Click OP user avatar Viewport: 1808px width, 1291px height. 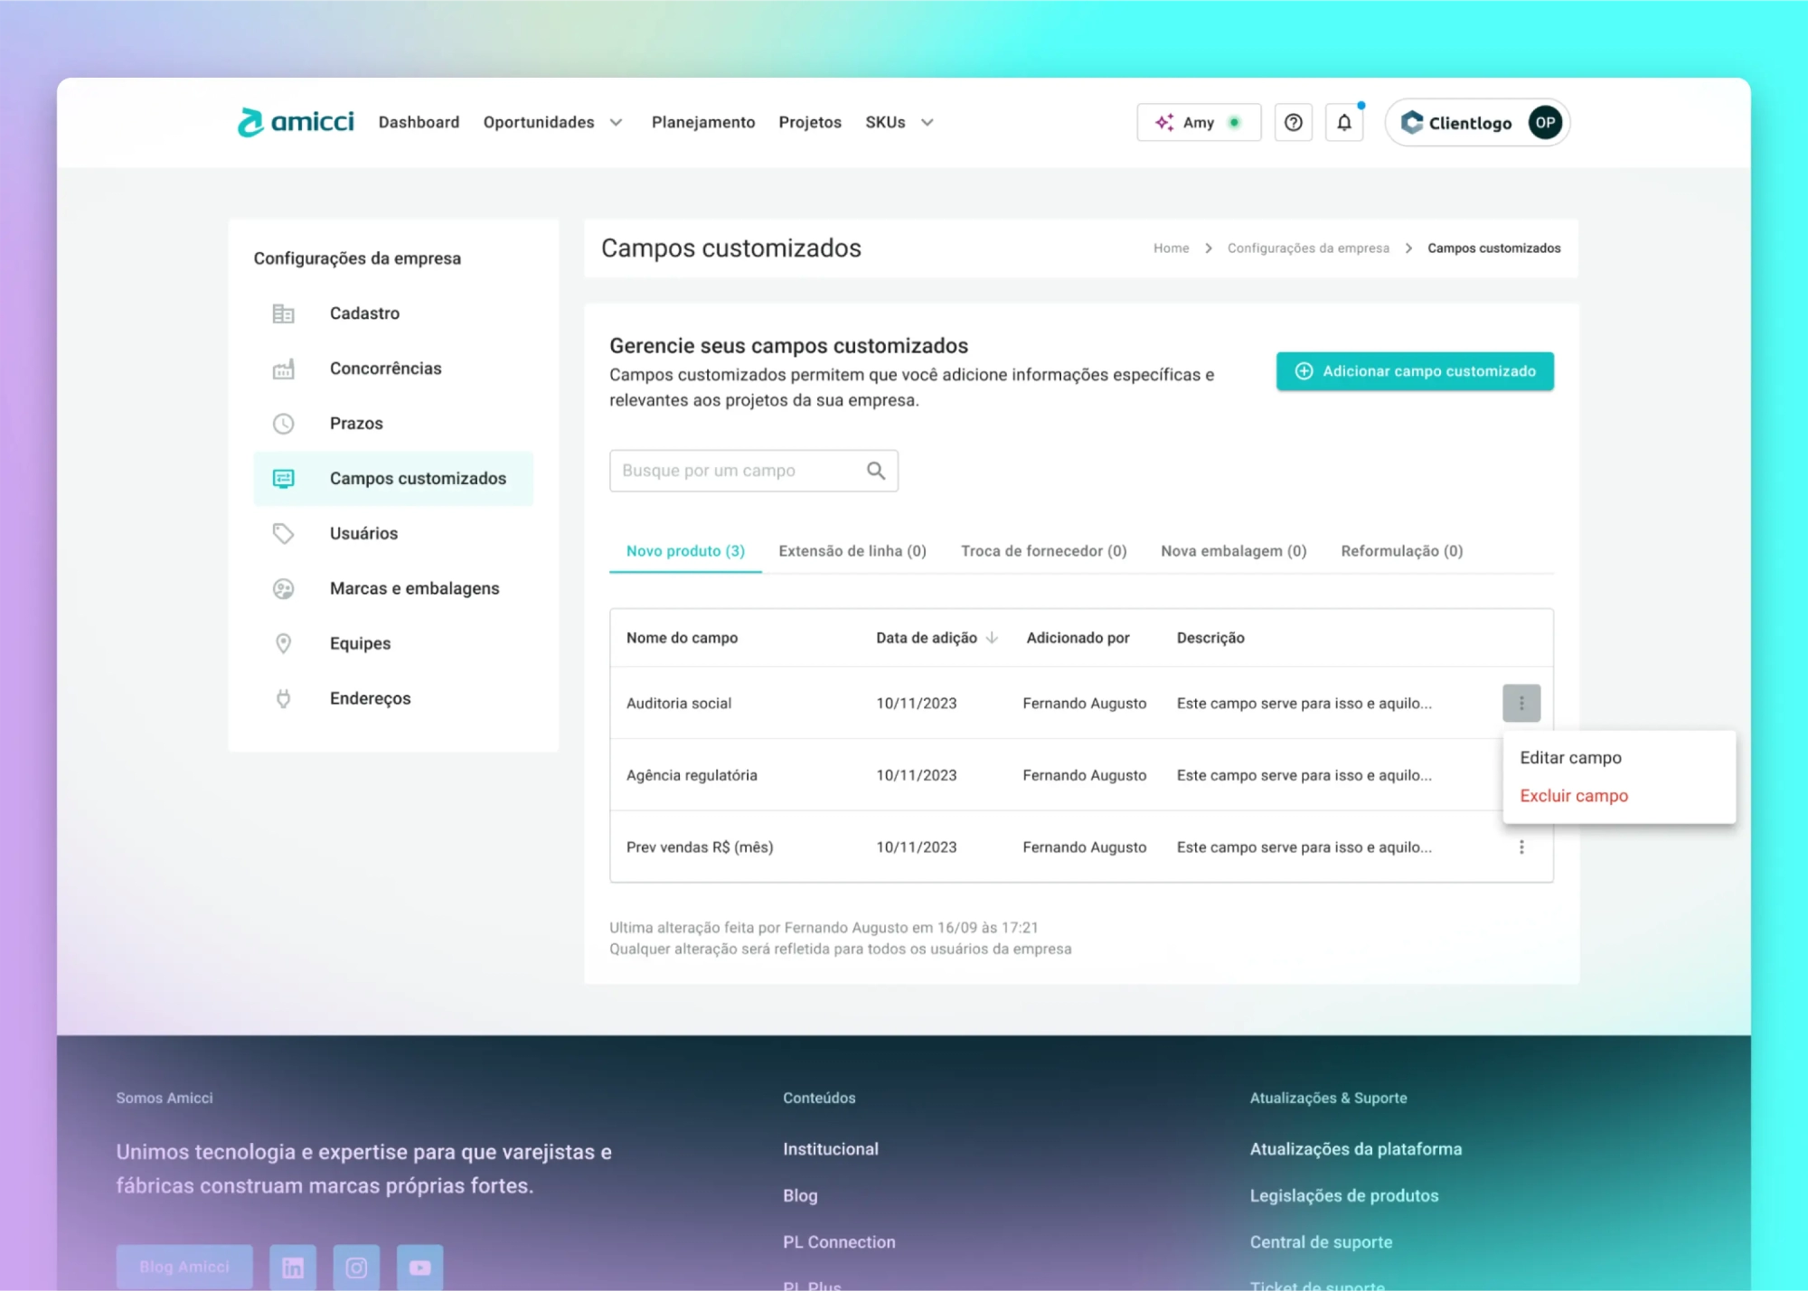(1545, 123)
